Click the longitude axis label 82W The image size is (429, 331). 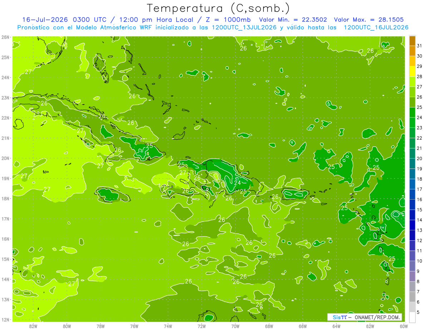[x=33, y=326]
